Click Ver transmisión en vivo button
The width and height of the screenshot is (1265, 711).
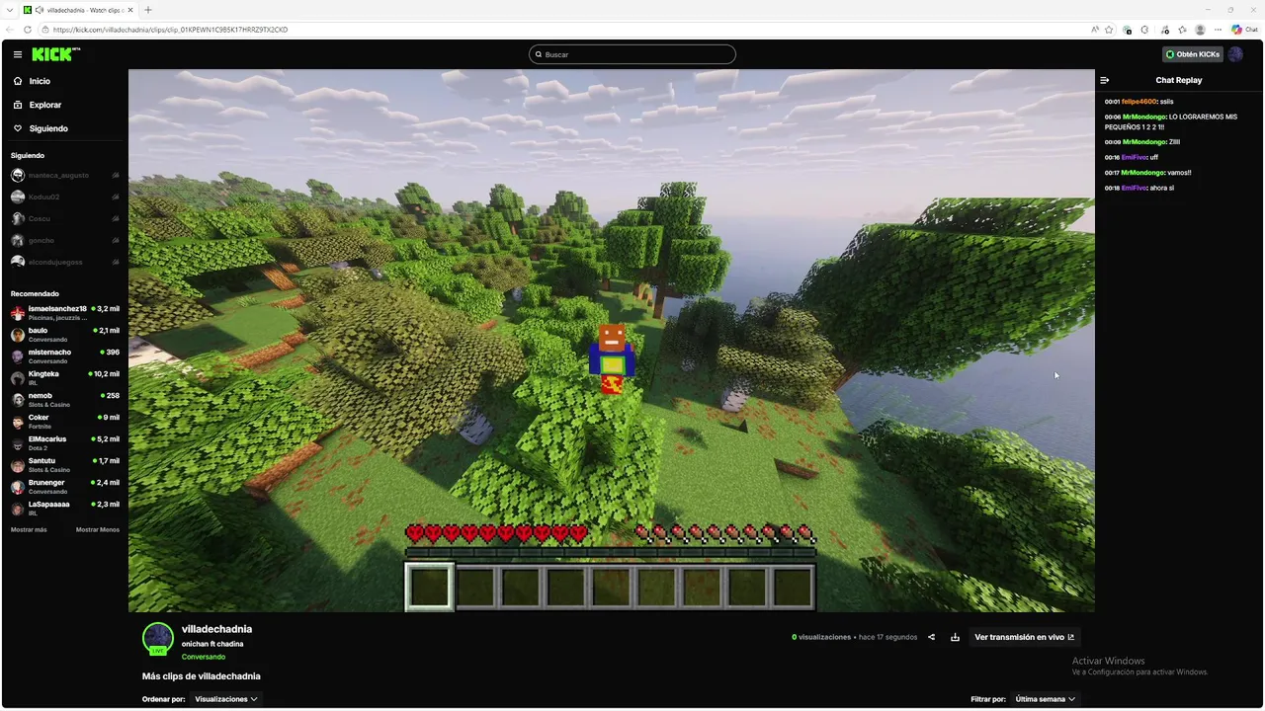tap(1023, 637)
